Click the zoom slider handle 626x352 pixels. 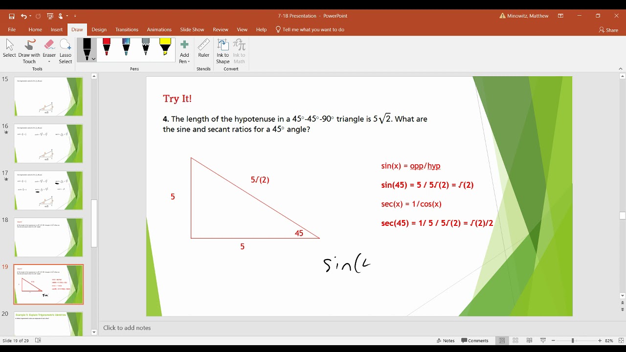coord(573,341)
